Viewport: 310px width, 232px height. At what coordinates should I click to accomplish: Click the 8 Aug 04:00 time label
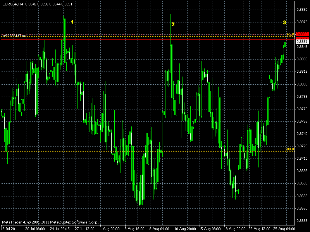tap(159, 229)
